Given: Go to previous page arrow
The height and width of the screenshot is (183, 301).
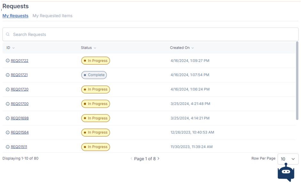Looking at the screenshot, I should [131, 158].
